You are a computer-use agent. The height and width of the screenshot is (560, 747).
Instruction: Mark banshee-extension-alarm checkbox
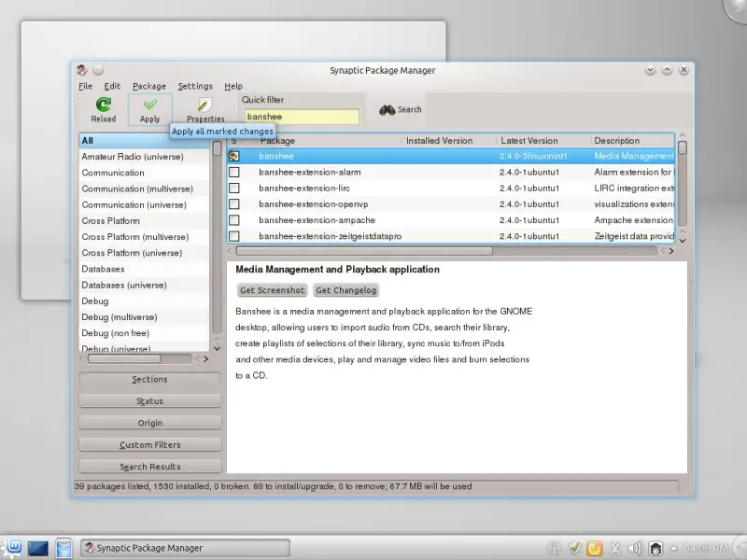point(234,172)
